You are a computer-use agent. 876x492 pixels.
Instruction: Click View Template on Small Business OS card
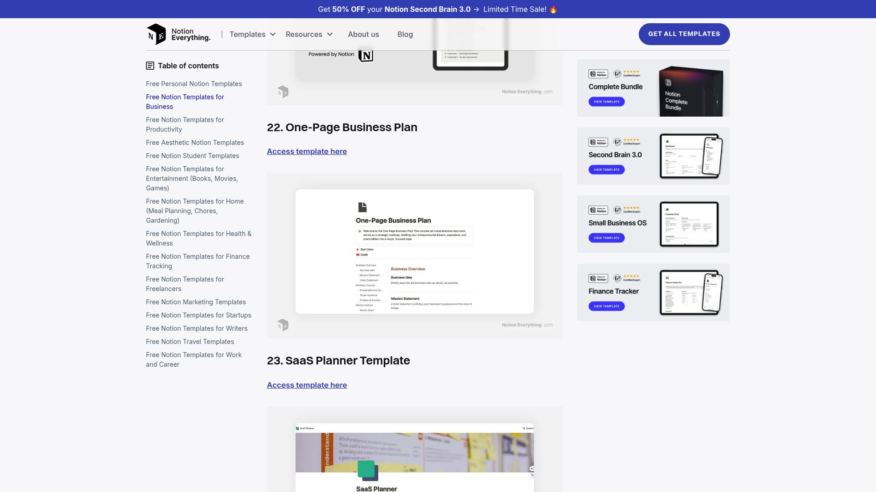pyautogui.click(x=606, y=238)
